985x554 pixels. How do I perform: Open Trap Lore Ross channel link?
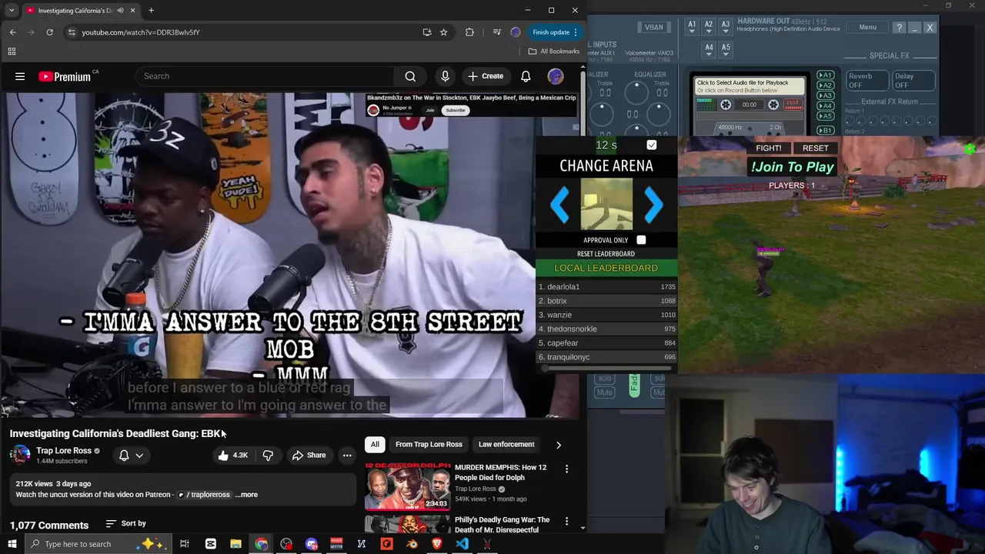click(x=64, y=451)
